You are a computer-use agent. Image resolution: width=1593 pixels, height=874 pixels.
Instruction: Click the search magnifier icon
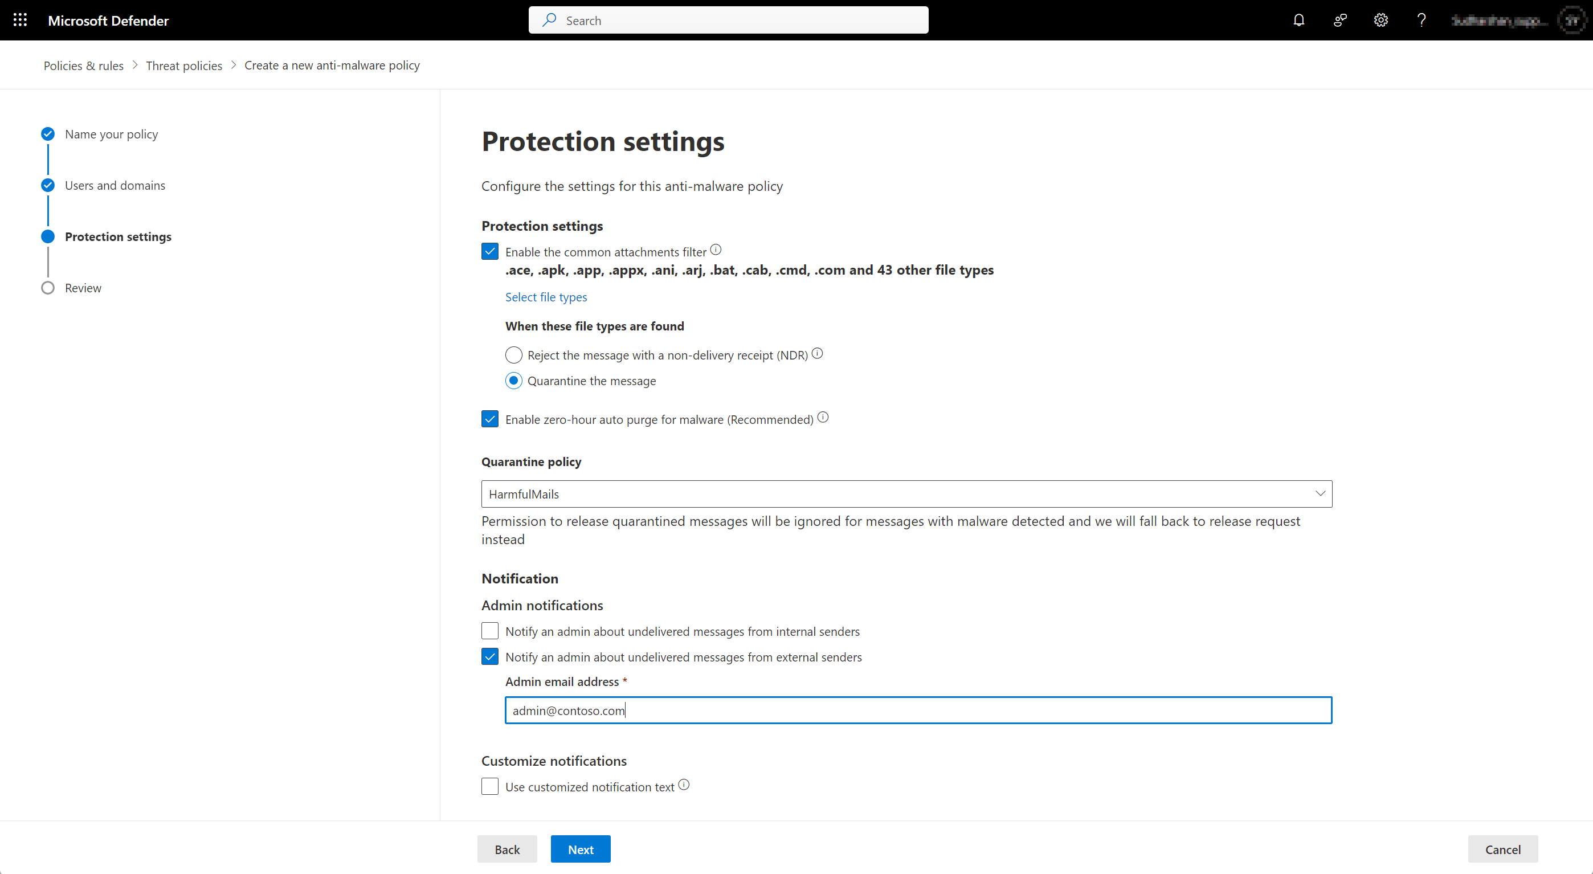pyautogui.click(x=550, y=20)
